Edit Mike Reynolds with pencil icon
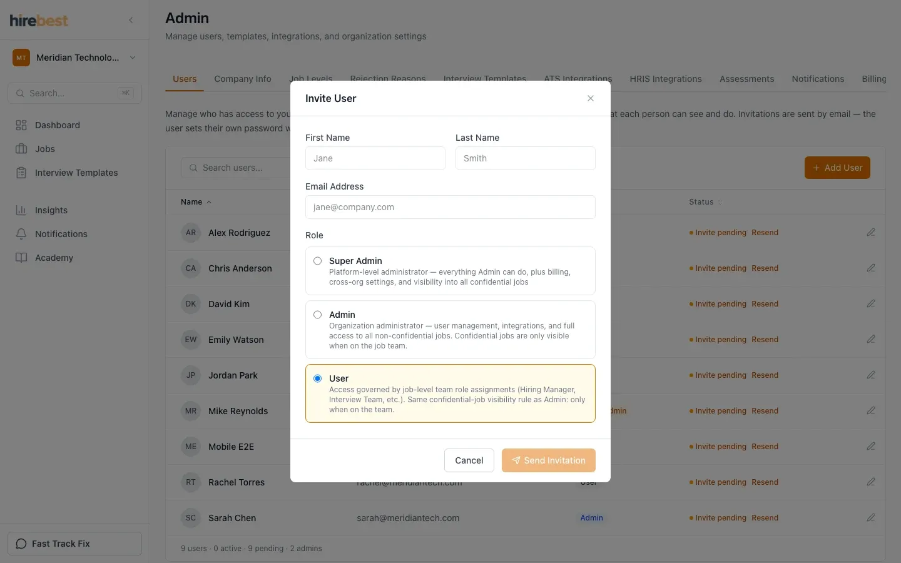The width and height of the screenshot is (901, 563). 870,410
